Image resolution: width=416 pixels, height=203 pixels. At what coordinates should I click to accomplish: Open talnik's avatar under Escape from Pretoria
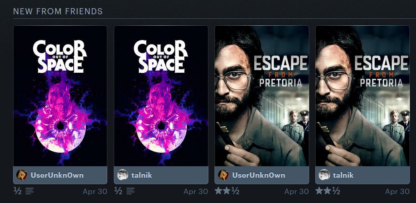pyautogui.click(x=324, y=175)
